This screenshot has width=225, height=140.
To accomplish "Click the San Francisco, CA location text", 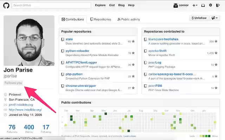I will point(22,99).
